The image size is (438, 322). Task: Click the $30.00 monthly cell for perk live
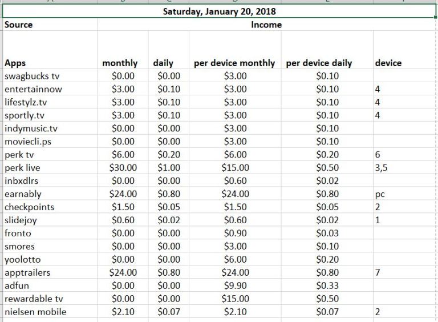coord(123,168)
